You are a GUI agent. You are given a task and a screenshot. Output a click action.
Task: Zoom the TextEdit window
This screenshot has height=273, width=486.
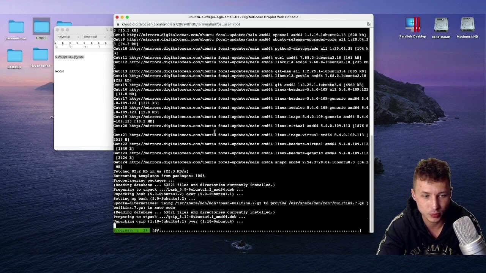coord(68,30)
